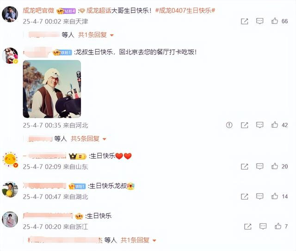Open the sun avatar profile picture
Viewport: 296px width, 251px height.
[x=10, y=159]
